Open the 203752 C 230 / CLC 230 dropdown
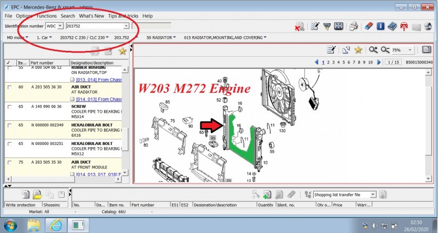The height and width of the screenshot is (233, 438). [x=84, y=37]
